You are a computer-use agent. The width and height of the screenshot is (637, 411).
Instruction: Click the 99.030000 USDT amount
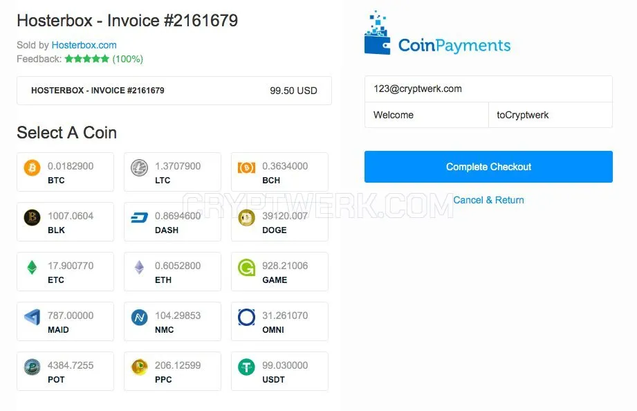(x=285, y=365)
